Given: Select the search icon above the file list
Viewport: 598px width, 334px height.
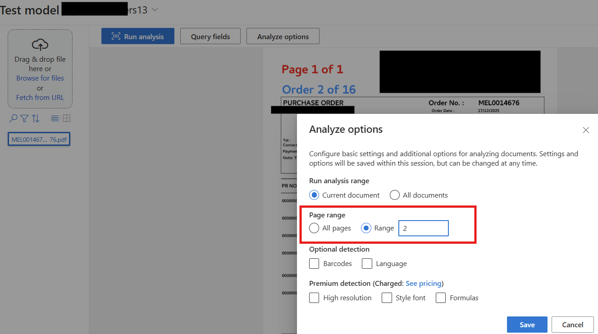Looking at the screenshot, I should [x=12, y=118].
